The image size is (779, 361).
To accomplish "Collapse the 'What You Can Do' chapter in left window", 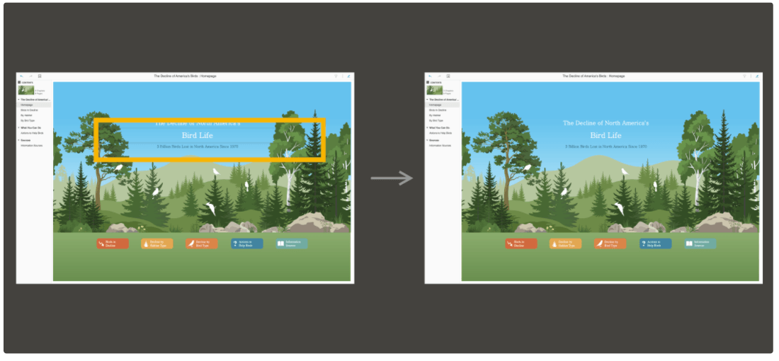I will 19,127.
